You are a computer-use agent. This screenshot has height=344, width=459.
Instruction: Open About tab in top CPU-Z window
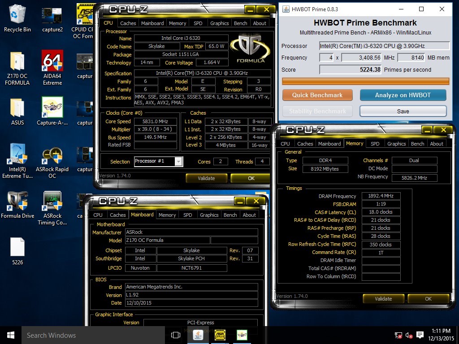260,23
